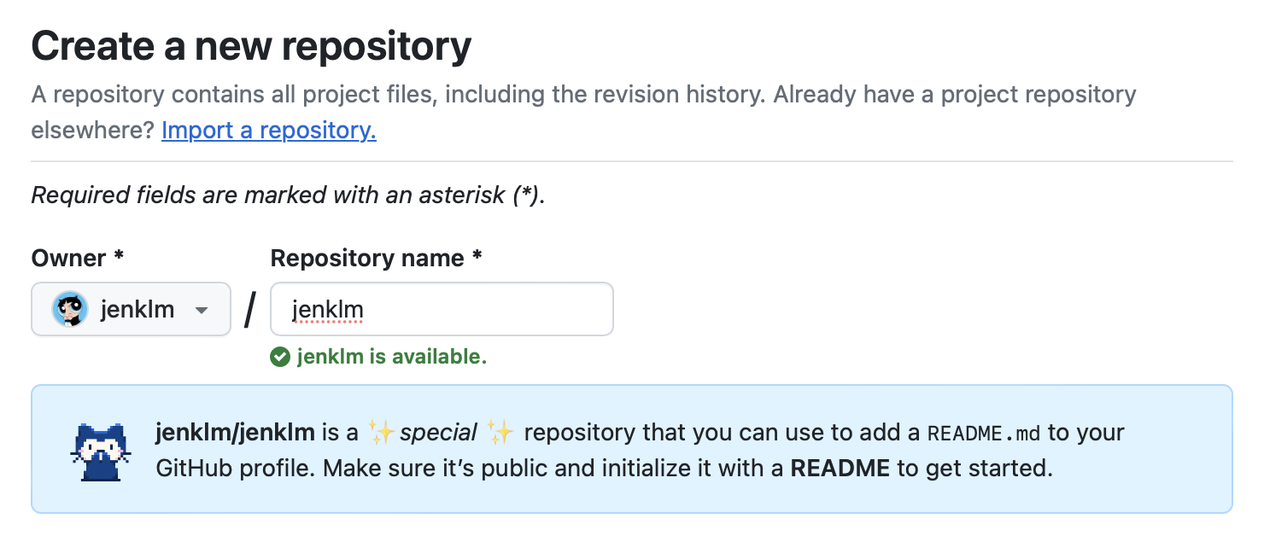Select the Repository name input field
1264x536 pixels.
click(441, 309)
